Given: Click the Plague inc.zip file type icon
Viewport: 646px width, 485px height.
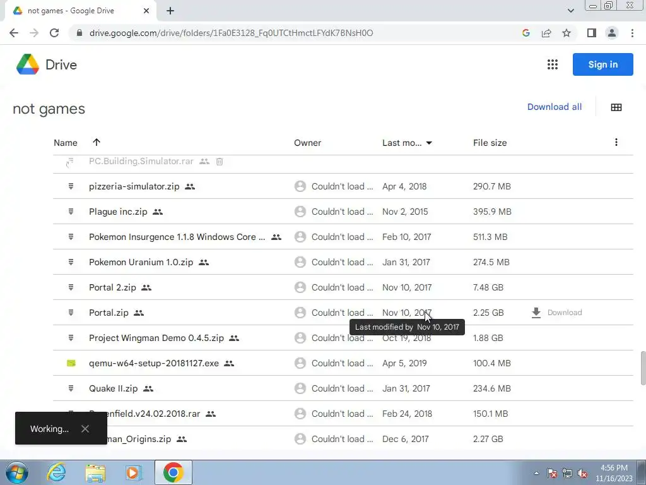Looking at the screenshot, I should click(x=71, y=212).
